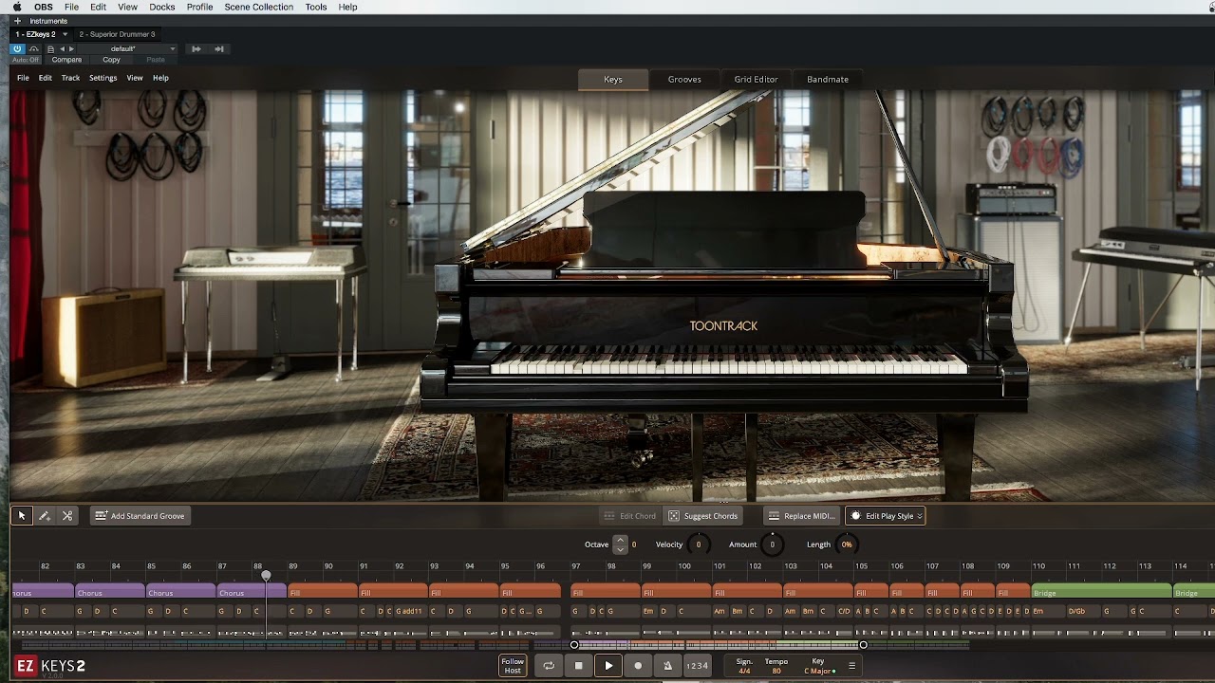Click the Amount knob
The width and height of the screenshot is (1215, 683).
tap(772, 545)
